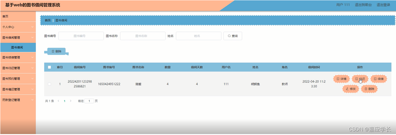Click trash icon on batch delete button
The width and height of the screenshot is (396, 135).
point(53,51)
